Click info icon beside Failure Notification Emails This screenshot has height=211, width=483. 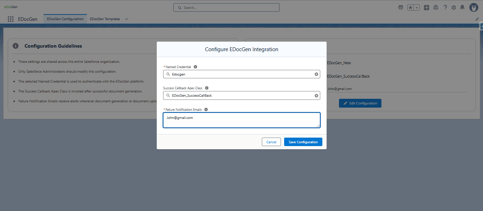tap(206, 109)
